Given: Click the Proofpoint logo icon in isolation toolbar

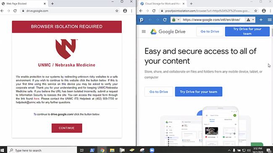Looking at the screenshot, I should click(142, 20).
